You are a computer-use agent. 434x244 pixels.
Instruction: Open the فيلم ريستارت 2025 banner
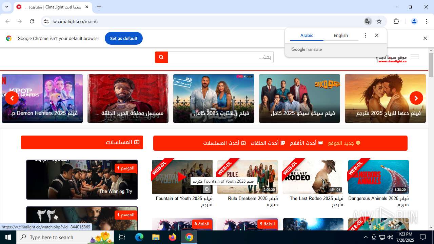214,98
